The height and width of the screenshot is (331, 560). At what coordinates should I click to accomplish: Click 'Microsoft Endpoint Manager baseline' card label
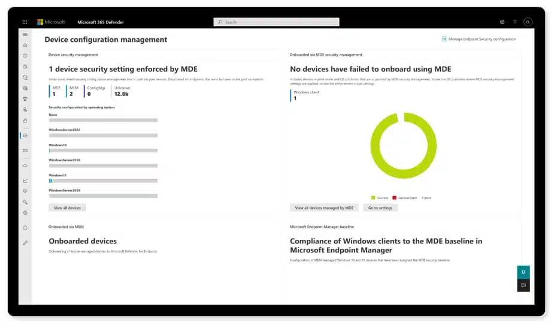point(322,227)
